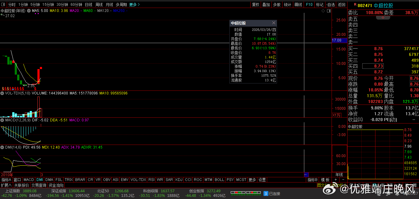The image size is (419, 199).
Task: Click the plus zoom-in button
Action: click(336, 180)
